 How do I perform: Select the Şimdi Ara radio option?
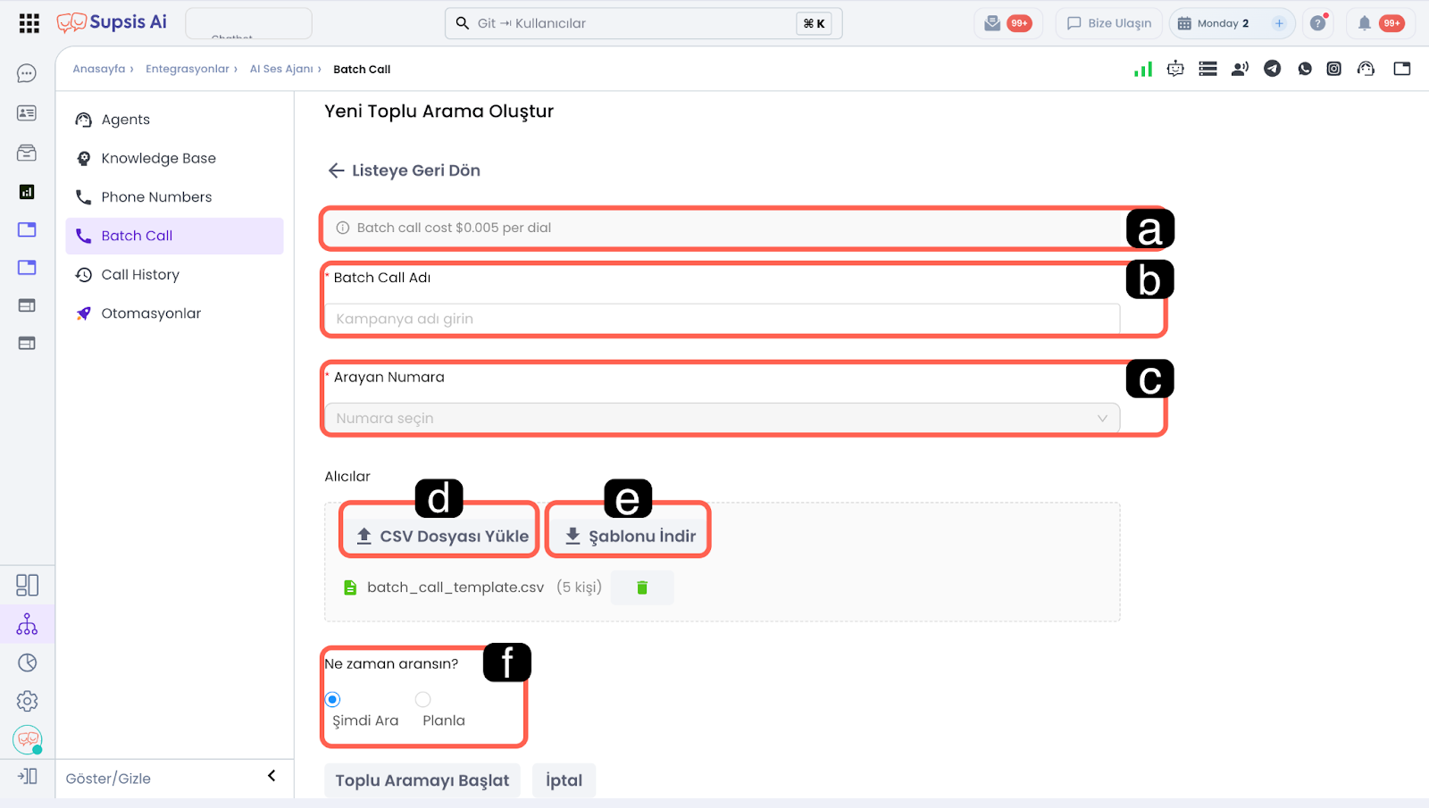tap(333, 699)
